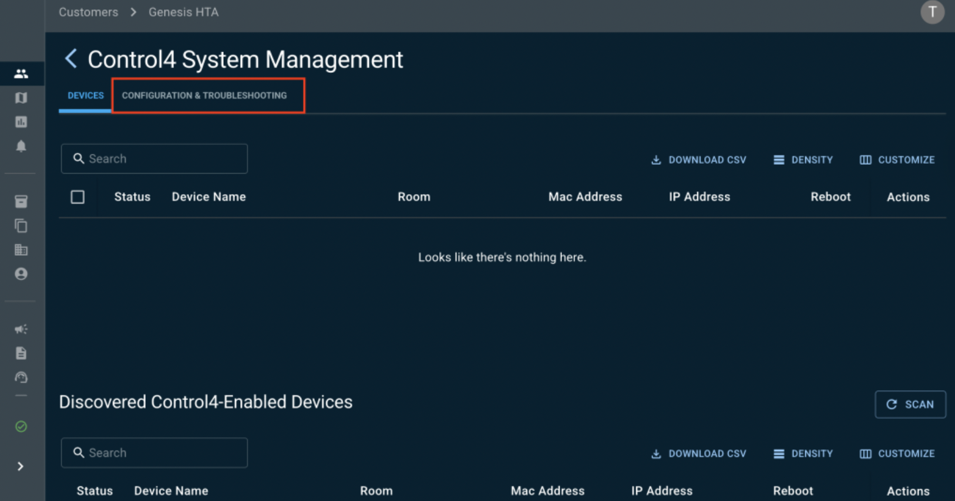
Task: Click the green checkmark status icon
Action: [x=21, y=426]
